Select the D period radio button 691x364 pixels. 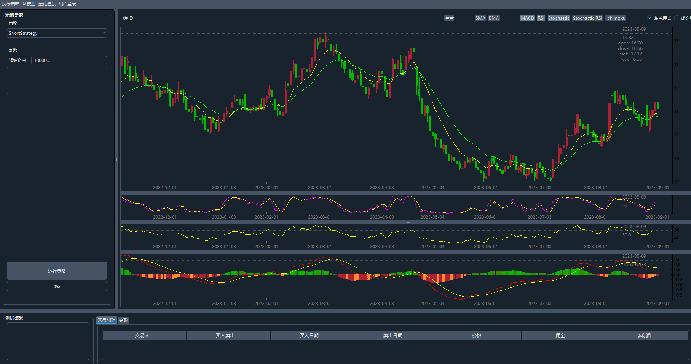click(x=126, y=18)
